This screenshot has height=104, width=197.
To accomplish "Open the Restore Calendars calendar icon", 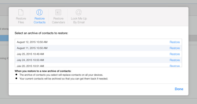I will pyautogui.click(x=58, y=12).
